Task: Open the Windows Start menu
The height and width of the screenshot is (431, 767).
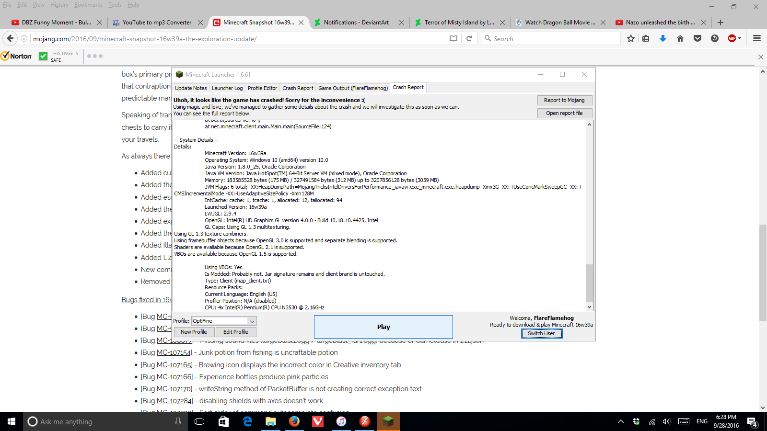Action: tap(12, 421)
